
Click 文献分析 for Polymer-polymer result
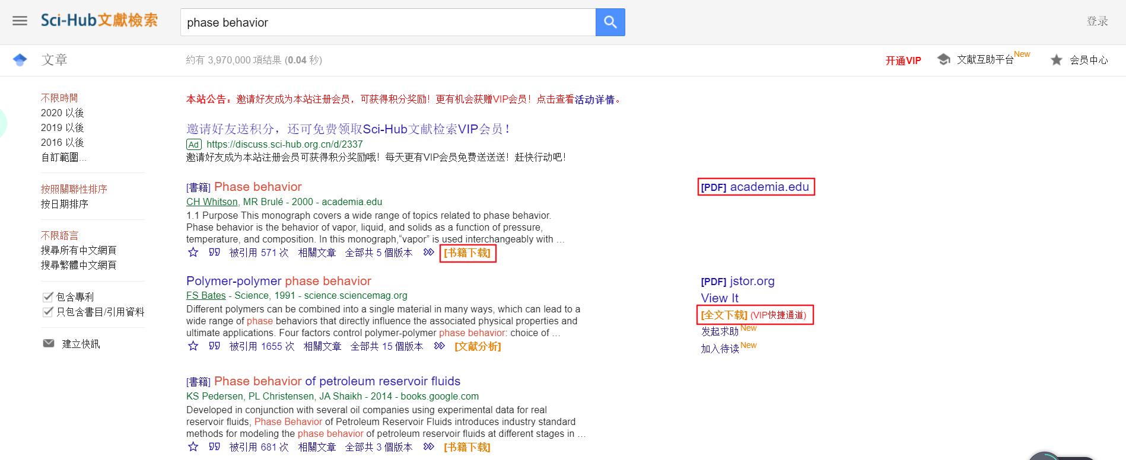click(x=478, y=346)
